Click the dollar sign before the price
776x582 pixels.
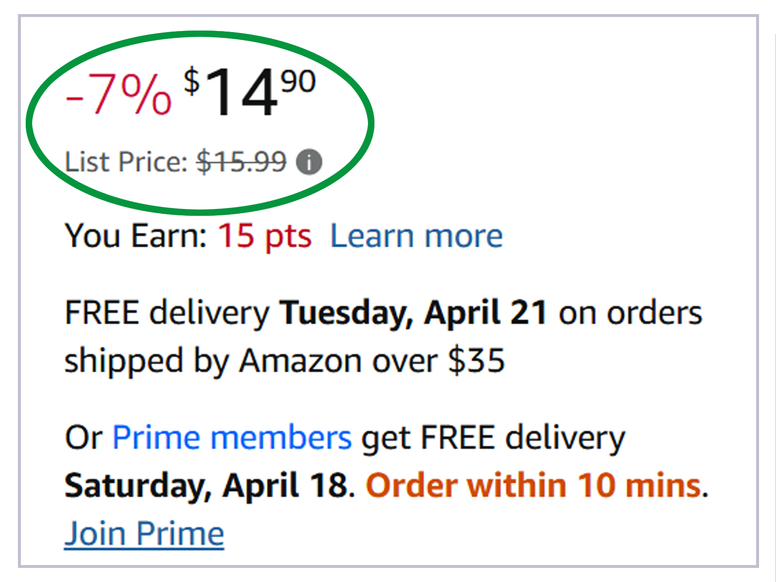[x=192, y=81]
